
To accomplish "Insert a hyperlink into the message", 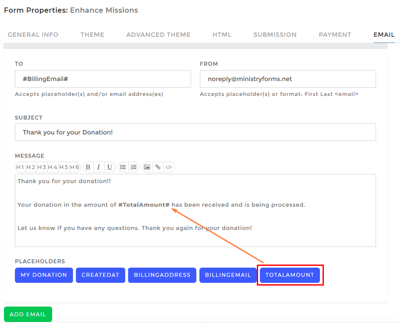I will tap(158, 167).
